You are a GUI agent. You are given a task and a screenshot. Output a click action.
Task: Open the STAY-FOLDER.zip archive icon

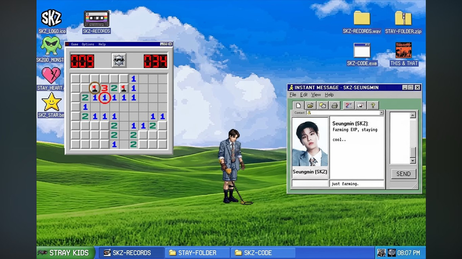coord(403,18)
